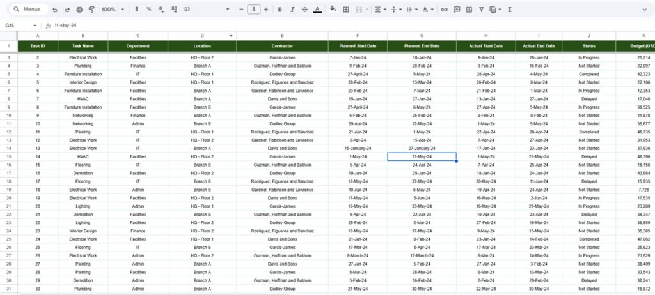Click cell 8-March-24 in row 27
655x295 pixels.
(x=358, y=256)
